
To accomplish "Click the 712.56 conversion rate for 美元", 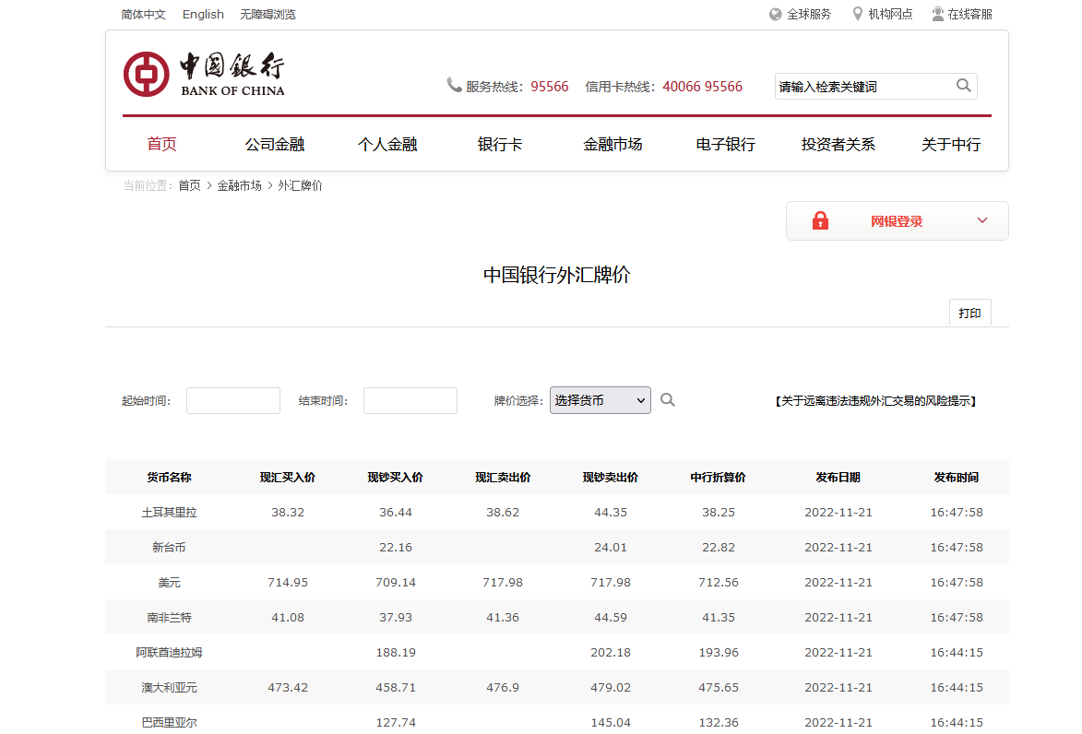I will pyautogui.click(x=719, y=583).
